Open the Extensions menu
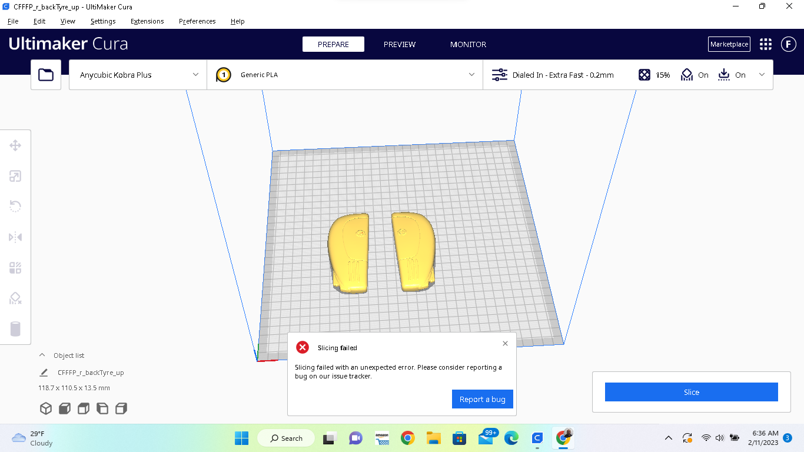The height and width of the screenshot is (452, 804). [x=147, y=21]
